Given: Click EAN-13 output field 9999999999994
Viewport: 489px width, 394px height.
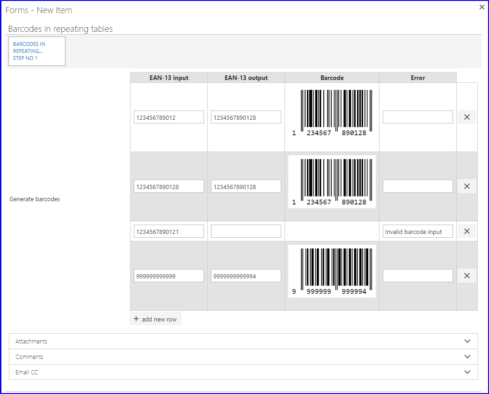Looking at the screenshot, I should tap(246, 276).
